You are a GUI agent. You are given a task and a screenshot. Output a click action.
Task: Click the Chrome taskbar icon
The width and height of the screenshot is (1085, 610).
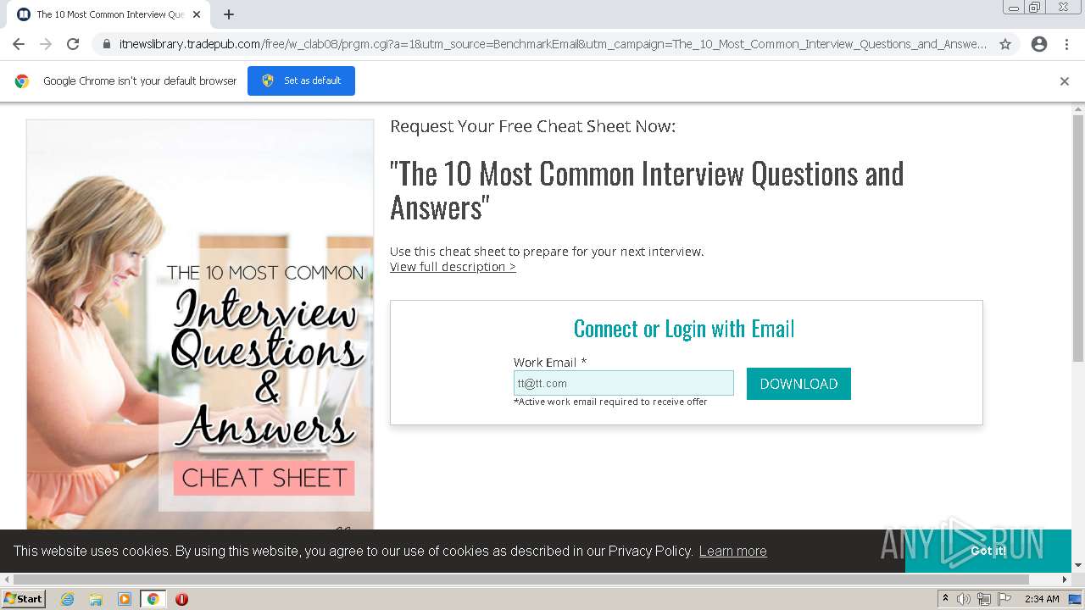[x=153, y=599]
